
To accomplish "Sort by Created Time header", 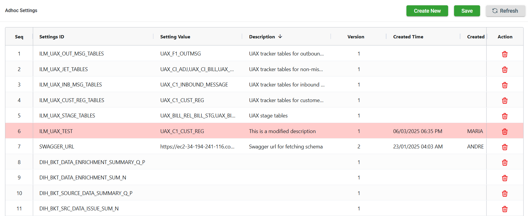I will click(x=408, y=37).
